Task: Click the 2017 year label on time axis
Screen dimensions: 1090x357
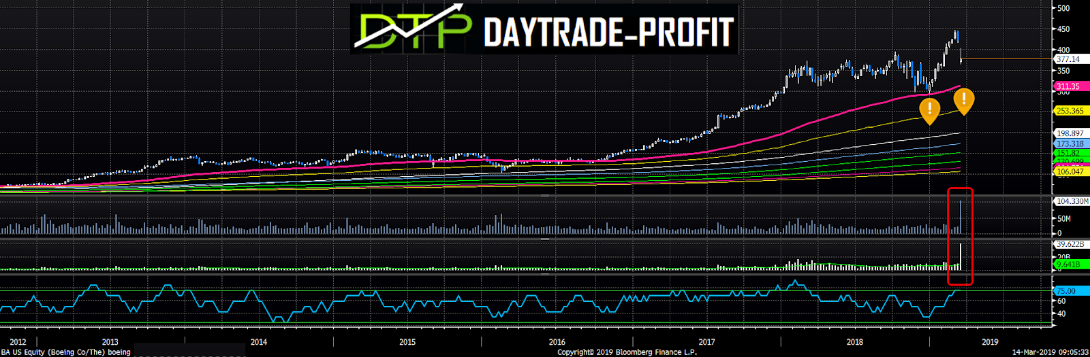Action: pyautogui.click(x=706, y=342)
